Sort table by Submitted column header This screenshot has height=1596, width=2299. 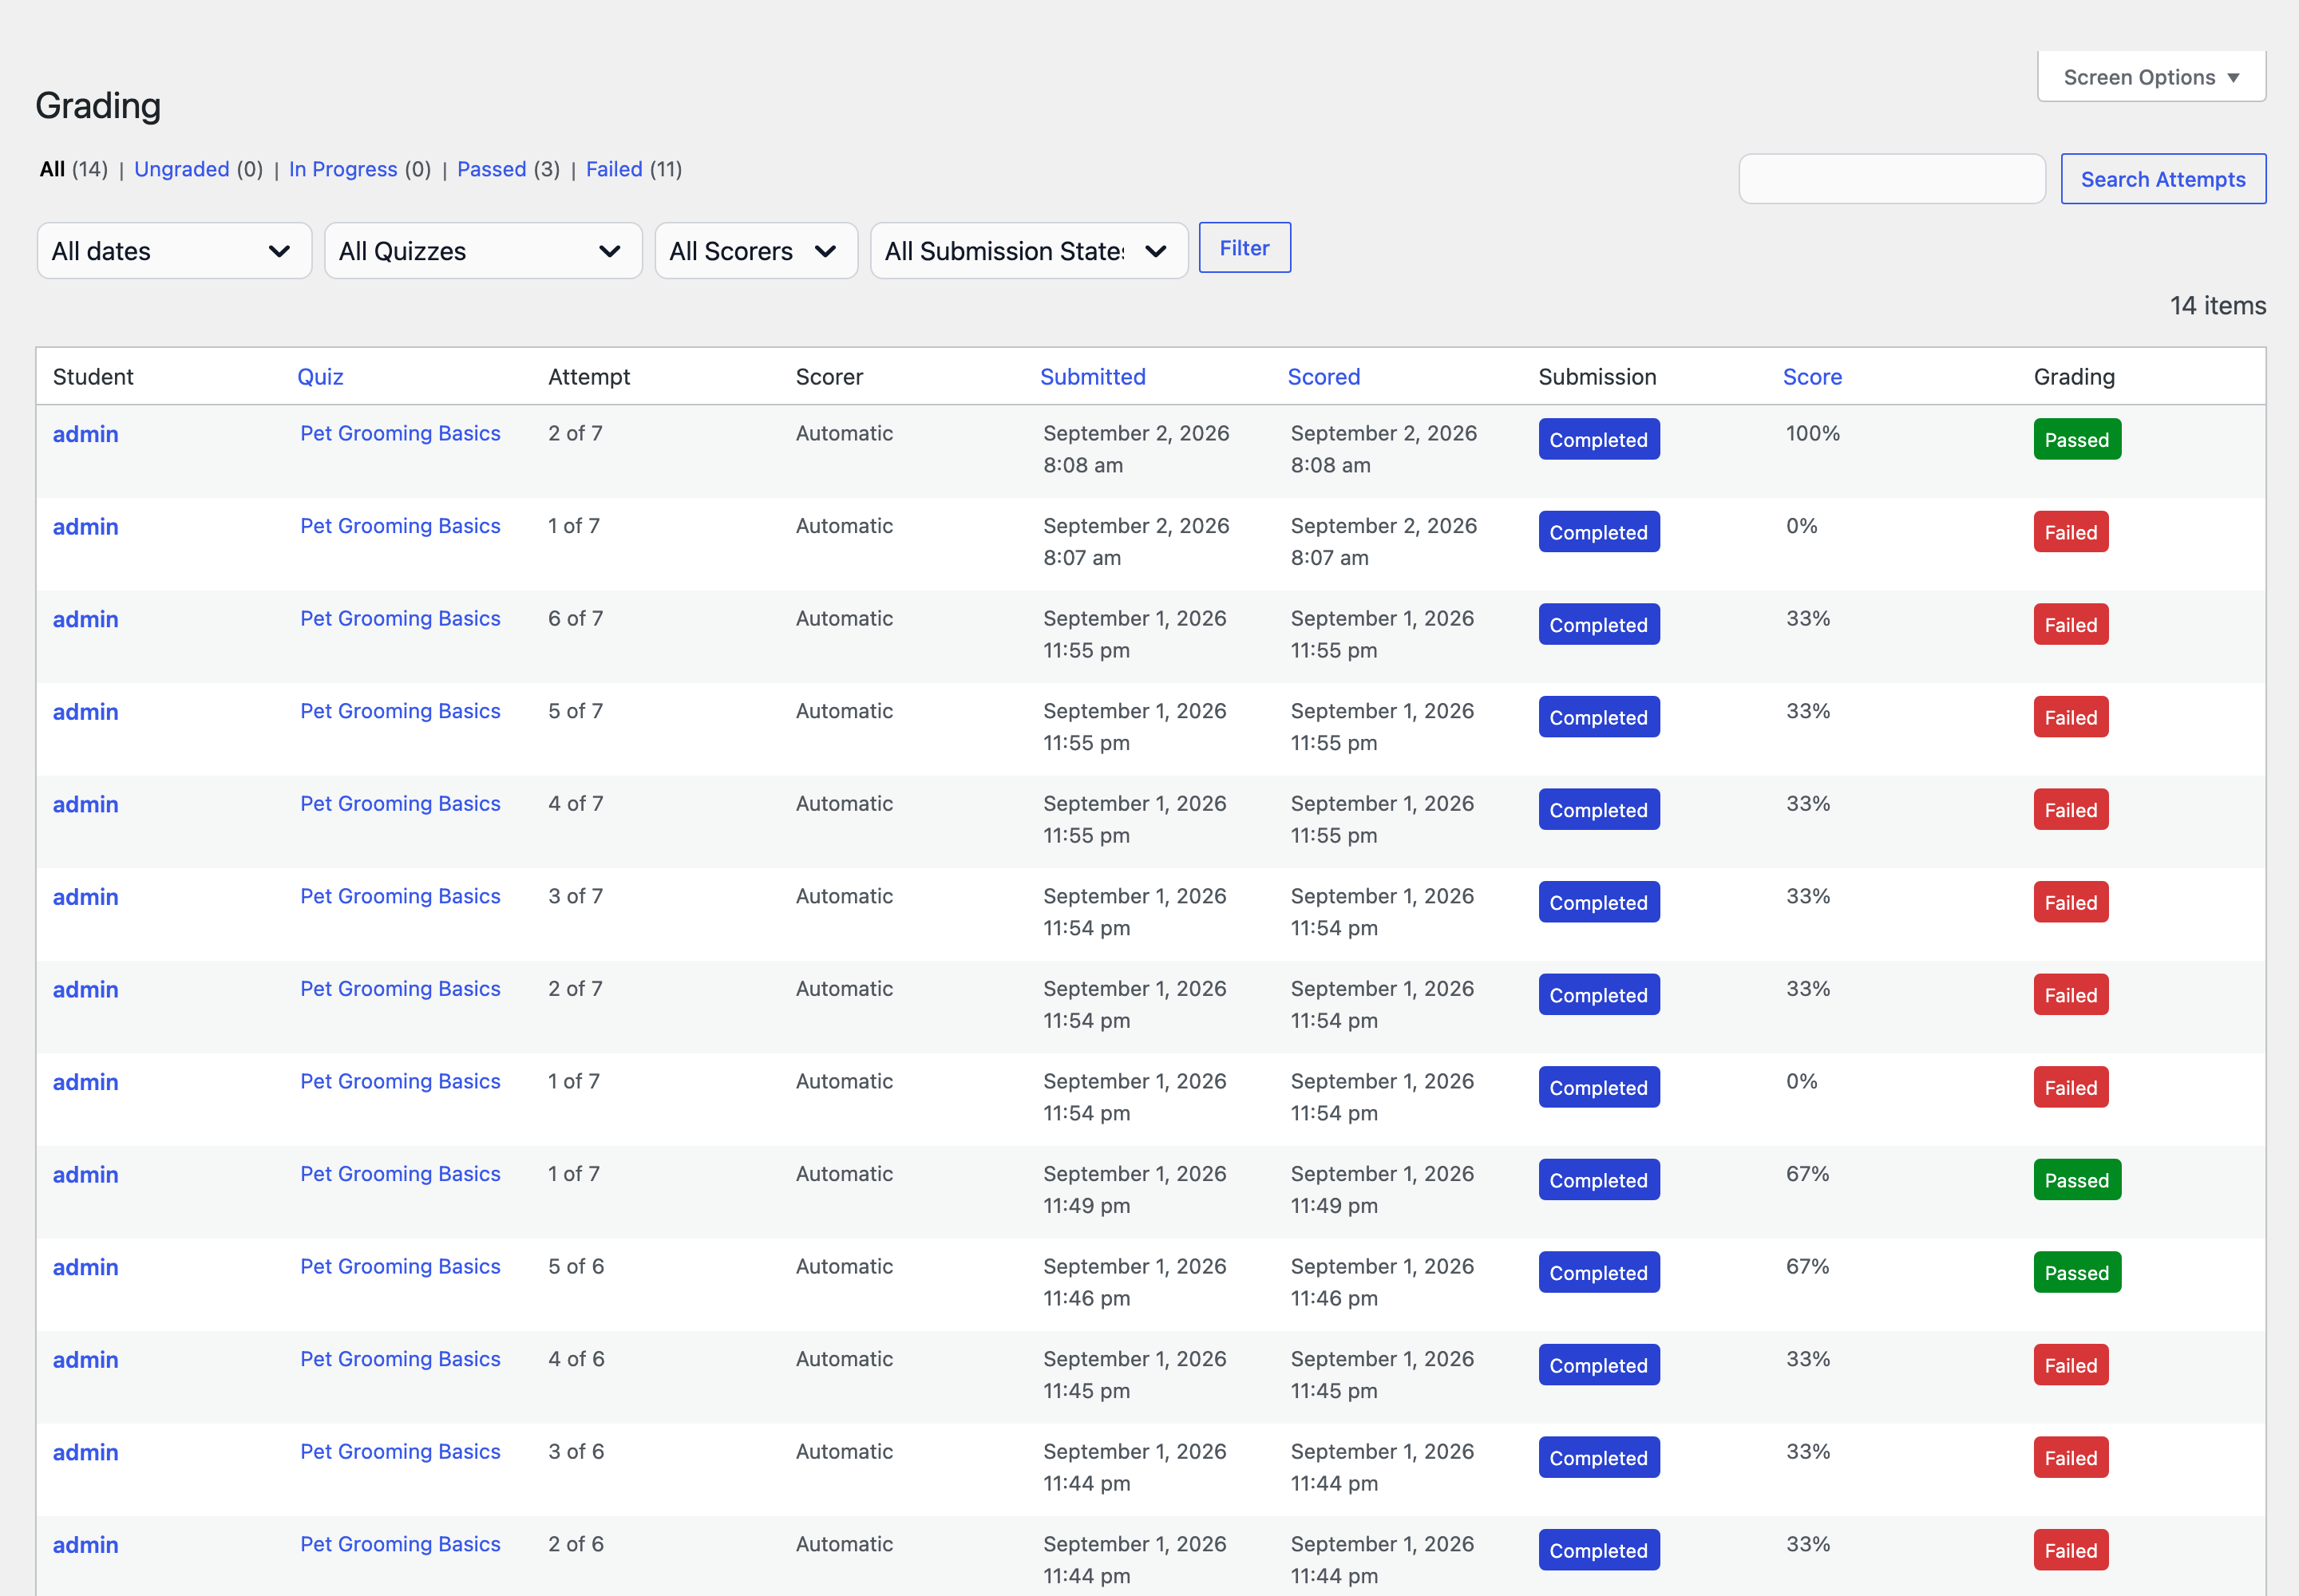coord(1093,377)
